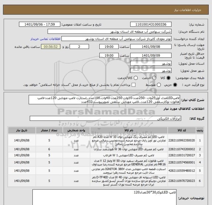Click the buyer organization name field
The image size is (212, 205).
click(110, 32)
